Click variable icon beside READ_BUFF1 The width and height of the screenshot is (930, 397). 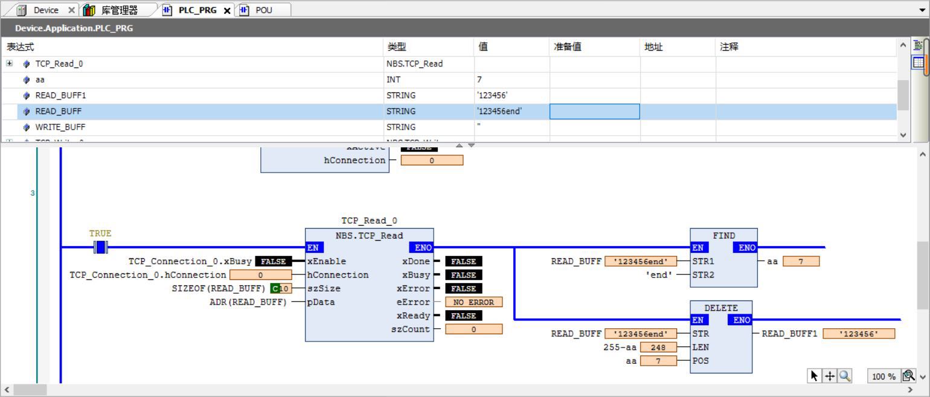coord(26,95)
